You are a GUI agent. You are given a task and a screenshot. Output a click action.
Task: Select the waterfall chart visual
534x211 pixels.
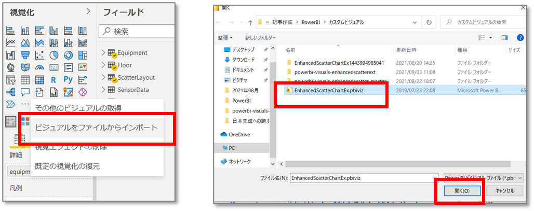coord(11,55)
